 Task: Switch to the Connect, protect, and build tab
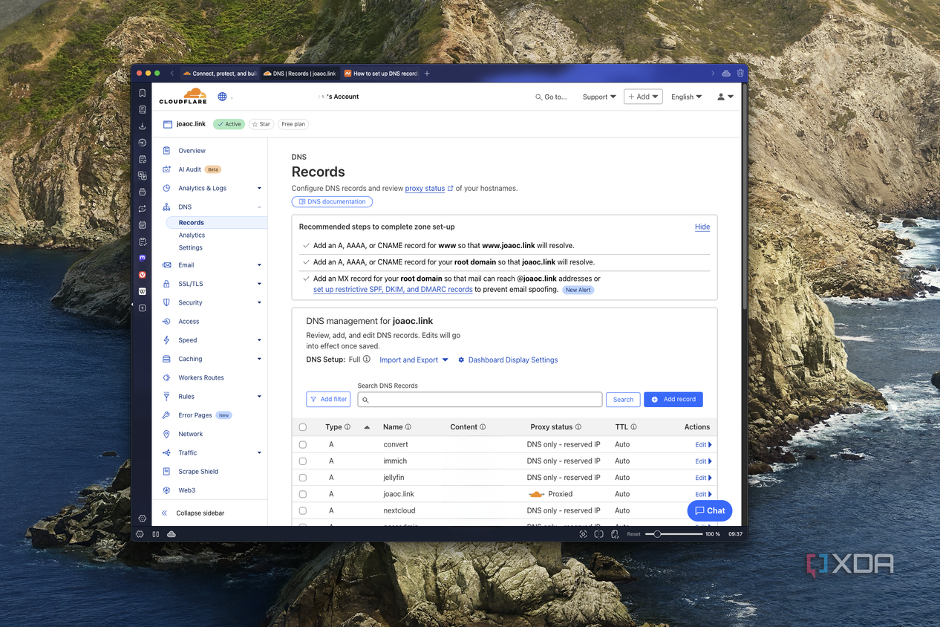tap(221, 74)
